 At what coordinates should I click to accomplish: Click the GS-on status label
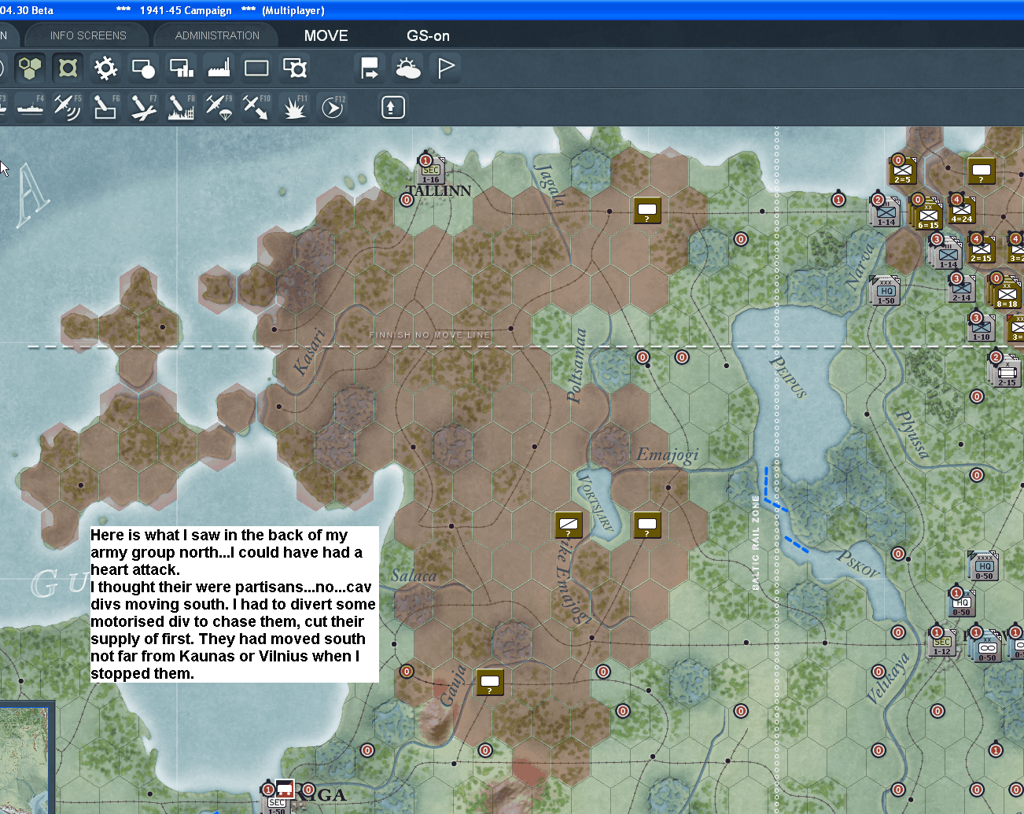(428, 35)
